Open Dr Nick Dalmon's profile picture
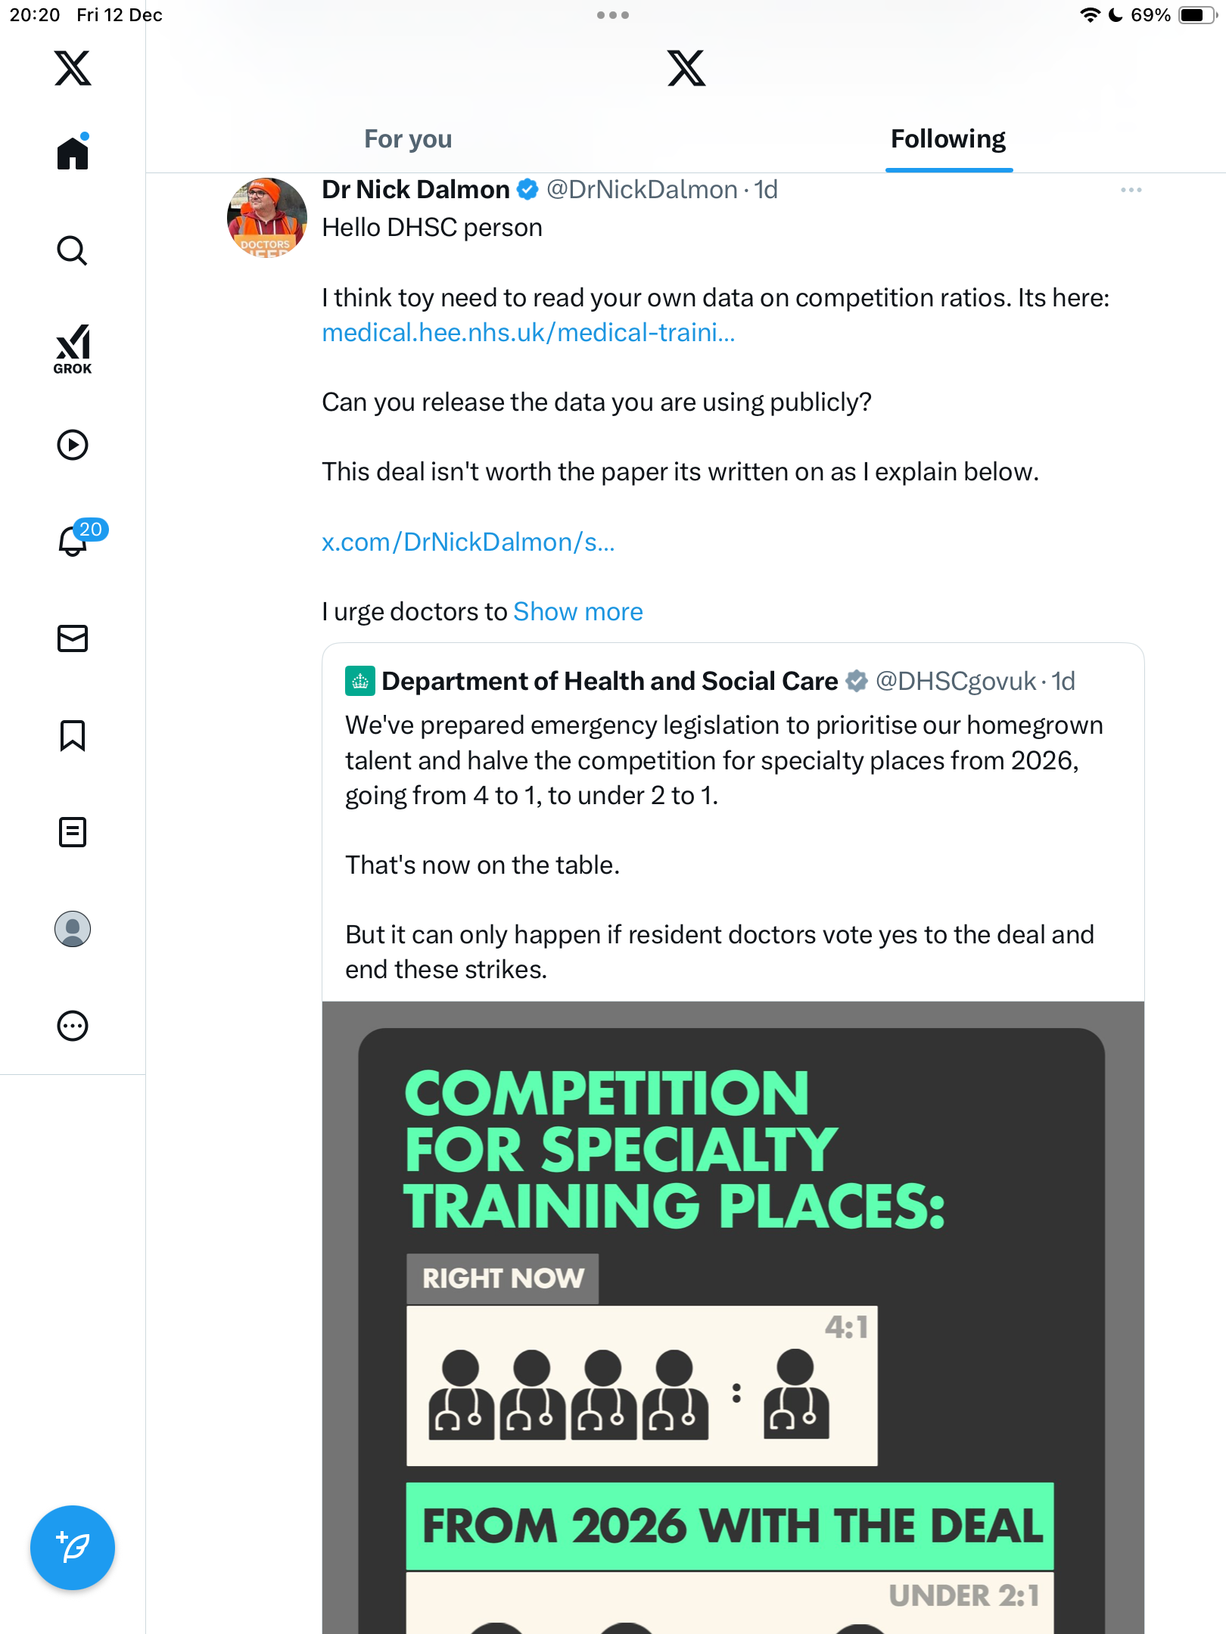This screenshot has width=1226, height=1634. click(x=266, y=218)
